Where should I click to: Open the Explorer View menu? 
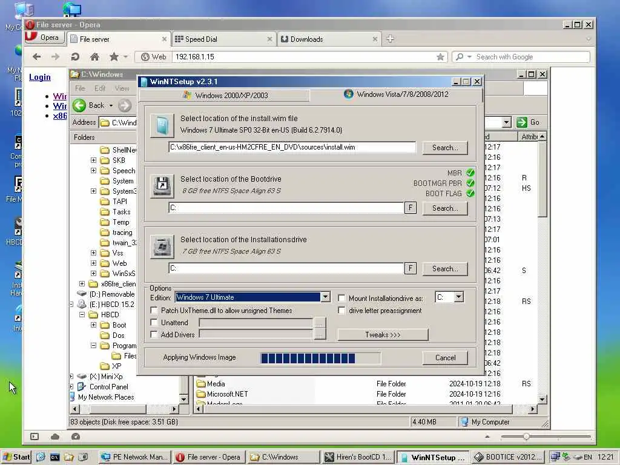pos(122,88)
